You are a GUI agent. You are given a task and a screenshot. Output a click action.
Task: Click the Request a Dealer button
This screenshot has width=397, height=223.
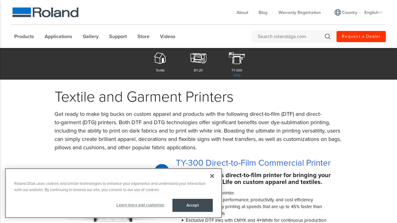pos(361,36)
